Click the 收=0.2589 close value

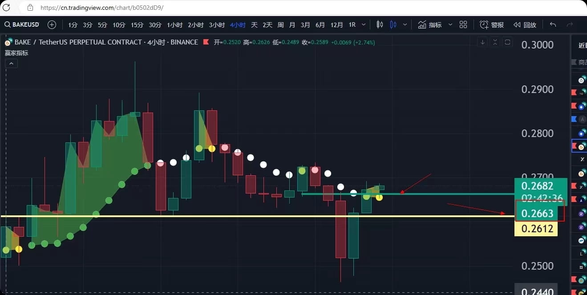tap(315, 43)
